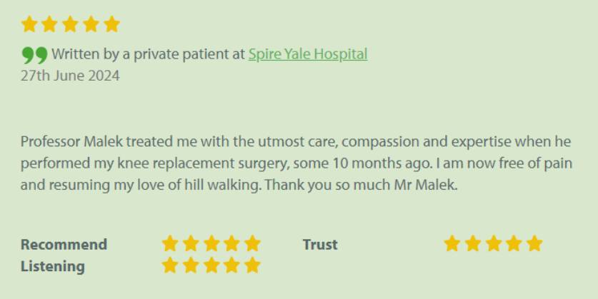Click the Recommend label
The image size is (598, 299).
pos(64,245)
